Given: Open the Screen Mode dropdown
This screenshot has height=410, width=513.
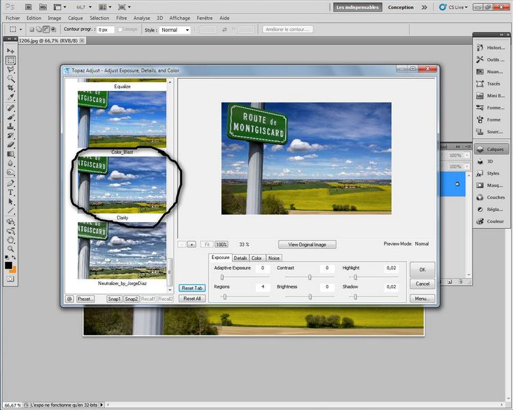Looking at the screenshot, I should (124, 7).
